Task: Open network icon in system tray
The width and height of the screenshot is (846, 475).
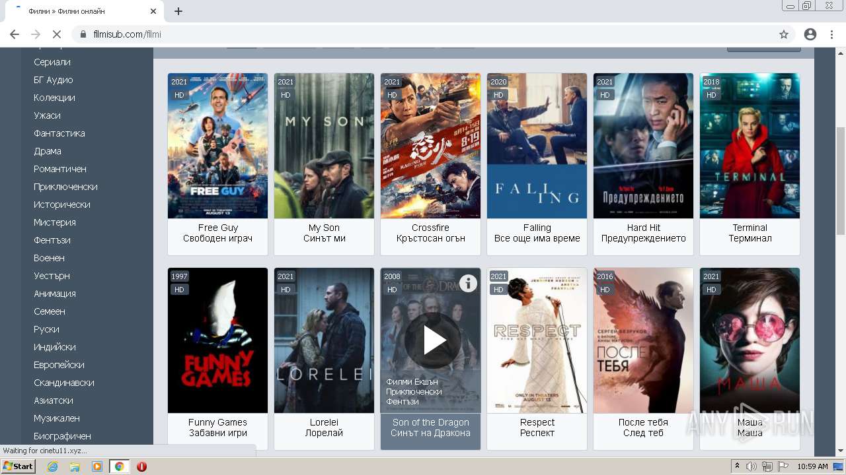Action: (767, 466)
